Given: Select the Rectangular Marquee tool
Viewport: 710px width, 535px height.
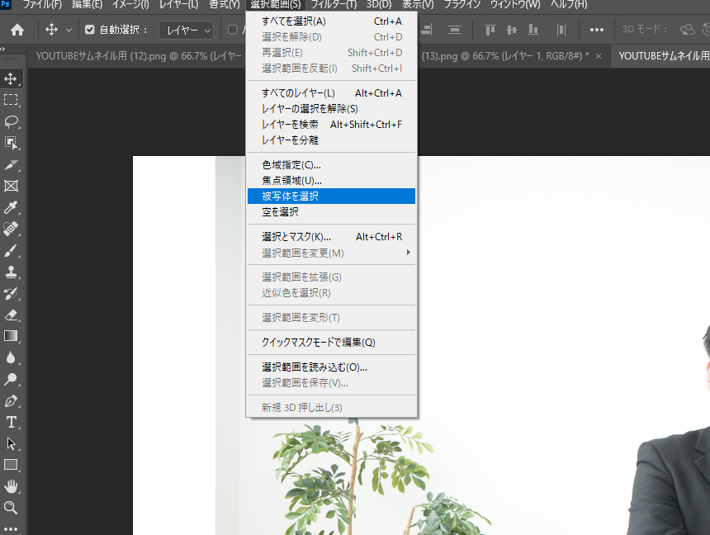Looking at the screenshot, I should (12, 100).
